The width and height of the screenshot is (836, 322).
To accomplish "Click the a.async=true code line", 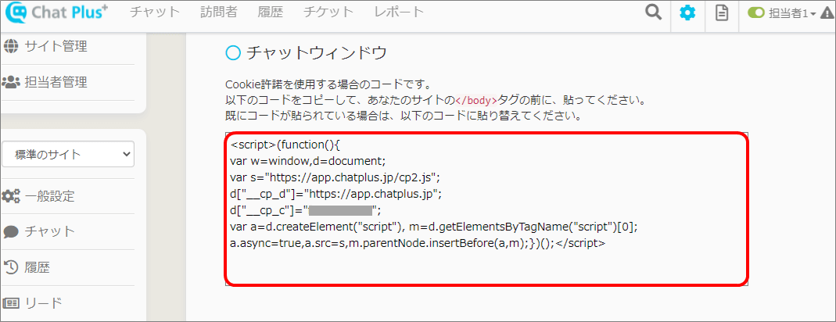I will click(x=418, y=243).
